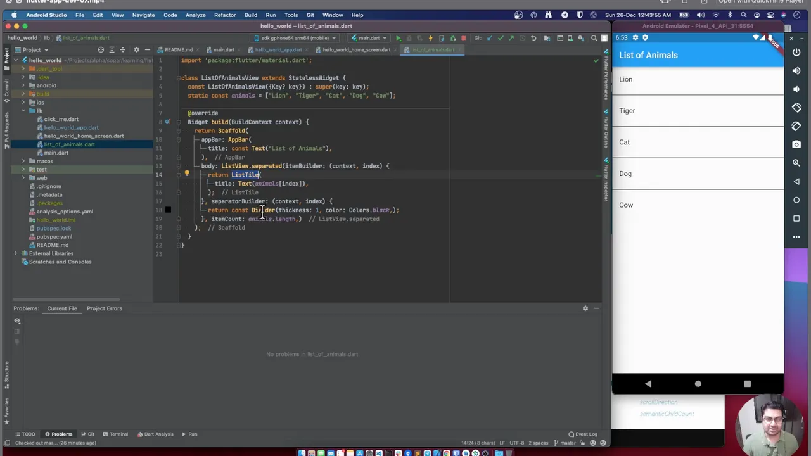
Task: Stop the running app red square
Action: [463, 38]
